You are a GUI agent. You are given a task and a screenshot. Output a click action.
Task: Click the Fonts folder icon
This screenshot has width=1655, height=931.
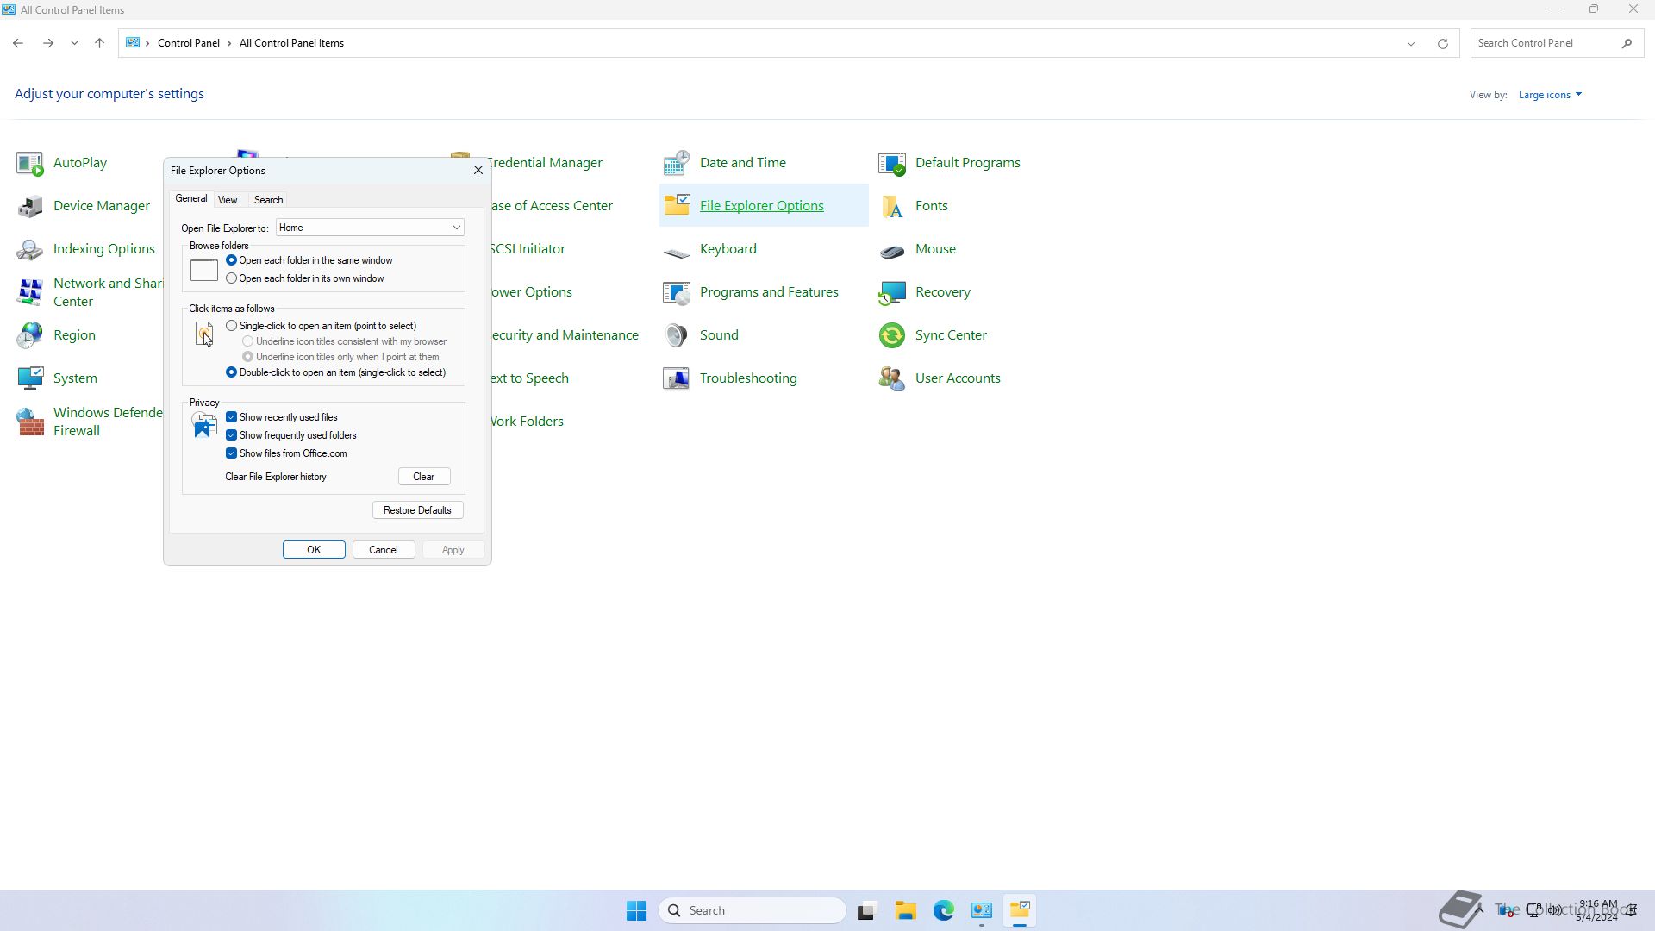[x=892, y=206]
